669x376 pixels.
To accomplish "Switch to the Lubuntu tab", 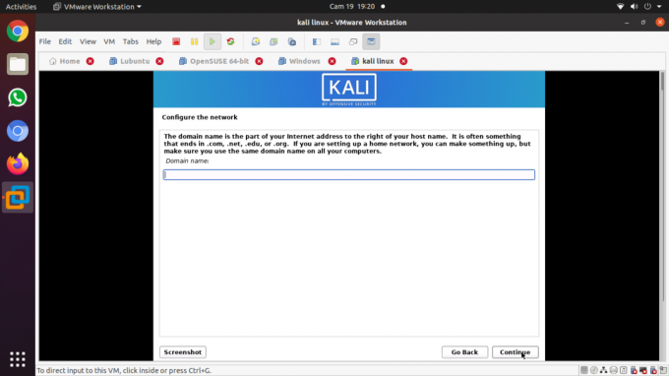I will coord(130,61).
